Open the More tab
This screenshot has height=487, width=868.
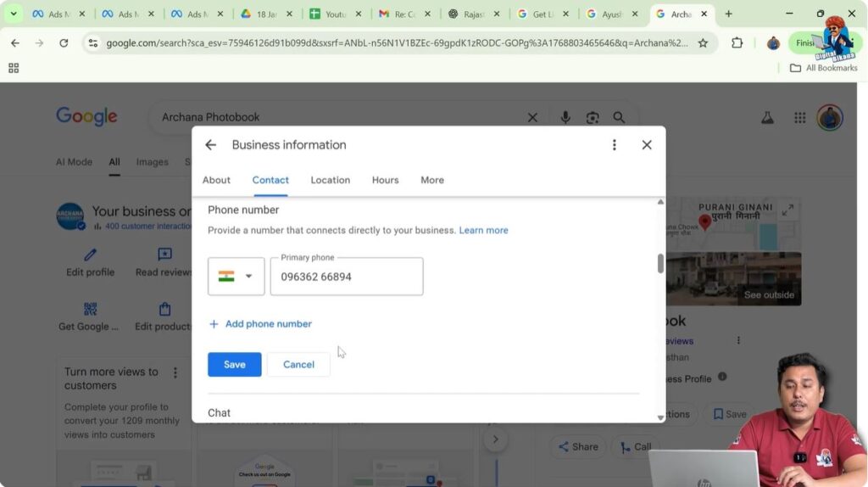(x=431, y=180)
